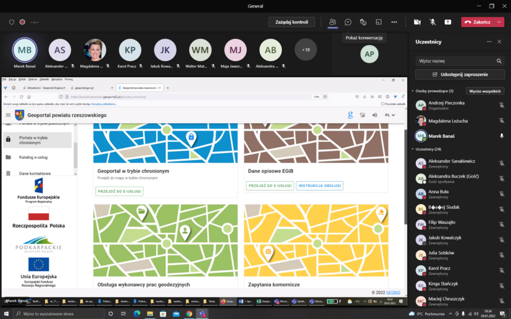This screenshot has width=511, height=319.
Task: Select Portale w trybie chronionym sidebar item
Action: [38, 140]
